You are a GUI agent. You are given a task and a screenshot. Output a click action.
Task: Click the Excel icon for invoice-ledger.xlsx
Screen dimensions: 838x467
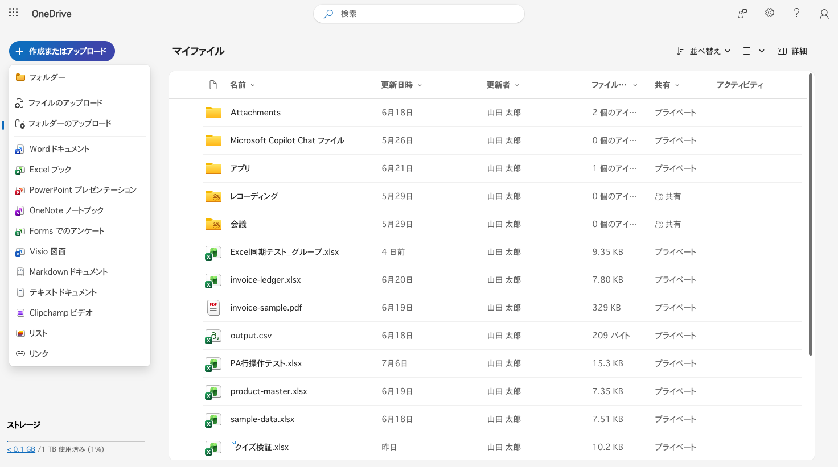(x=213, y=280)
